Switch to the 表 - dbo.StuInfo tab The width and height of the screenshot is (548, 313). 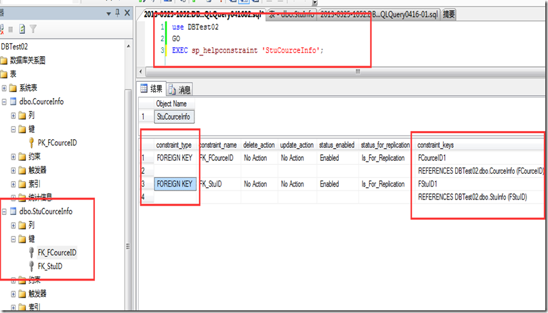point(291,14)
